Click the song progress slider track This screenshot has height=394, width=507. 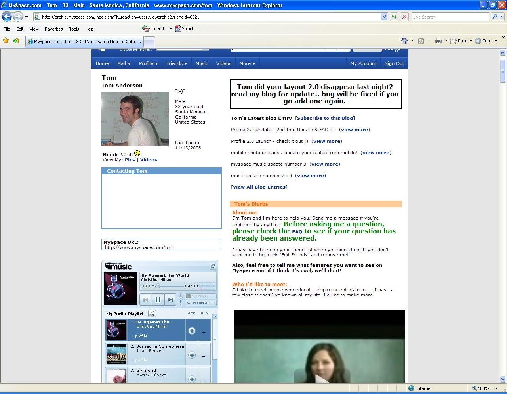pos(171,286)
